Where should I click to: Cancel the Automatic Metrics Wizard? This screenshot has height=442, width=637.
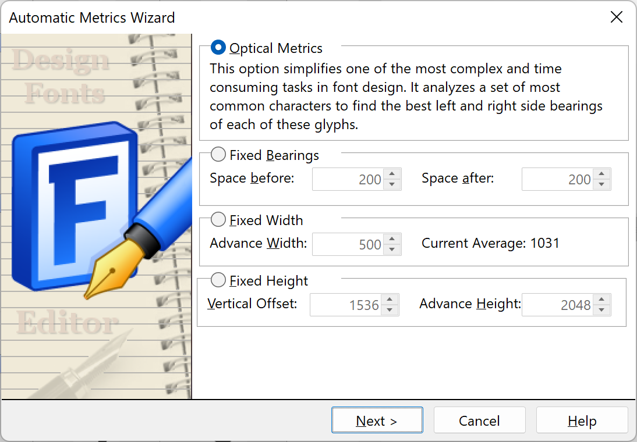click(x=479, y=420)
